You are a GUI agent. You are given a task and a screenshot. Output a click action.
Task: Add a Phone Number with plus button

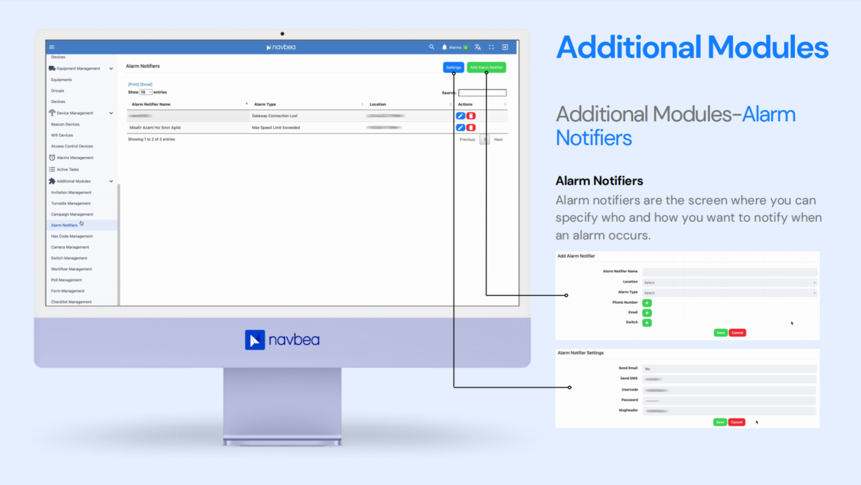pyautogui.click(x=647, y=303)
